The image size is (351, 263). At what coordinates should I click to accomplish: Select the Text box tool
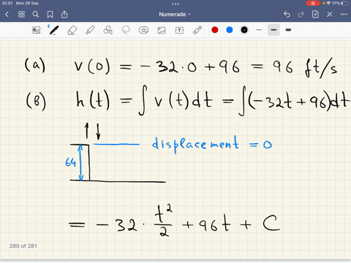[x=179, y=30]
